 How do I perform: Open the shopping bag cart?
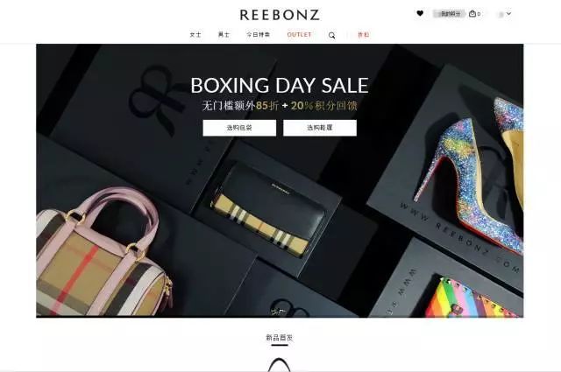[x=474, y=14]
